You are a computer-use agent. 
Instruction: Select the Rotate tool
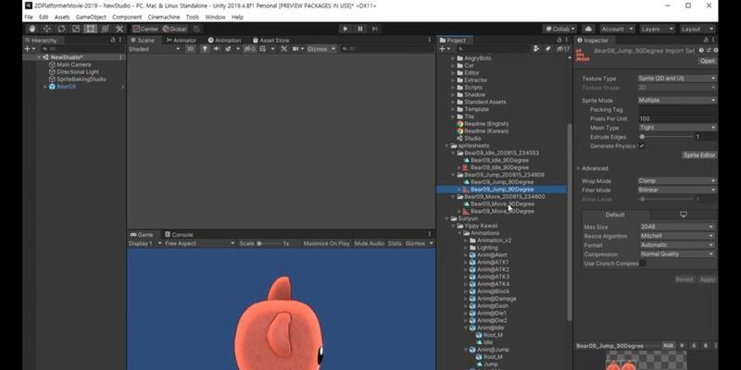pyautogui.click(x=61, y=29)
